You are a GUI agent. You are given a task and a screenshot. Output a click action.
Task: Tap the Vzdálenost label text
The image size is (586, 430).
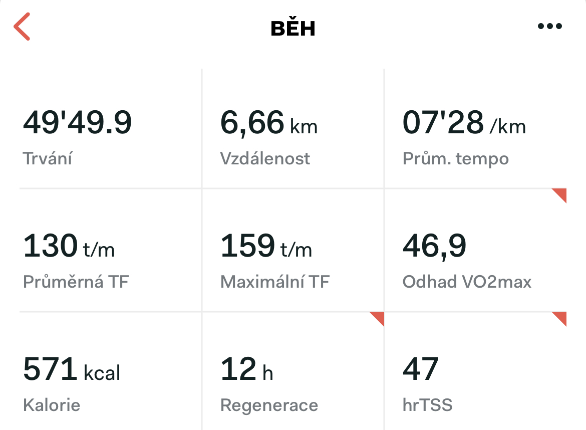coord(265,158)
